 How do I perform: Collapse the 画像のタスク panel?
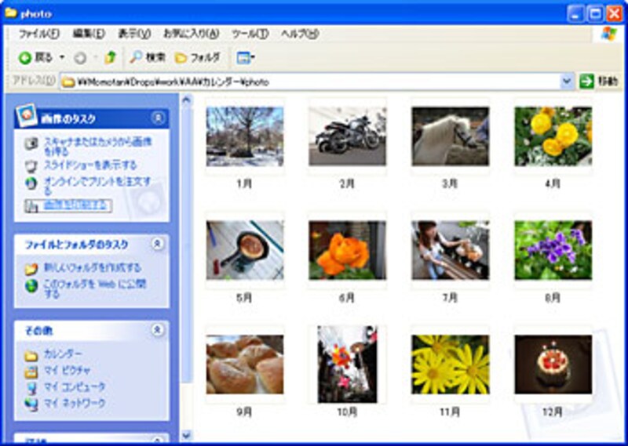coord(158,118)
